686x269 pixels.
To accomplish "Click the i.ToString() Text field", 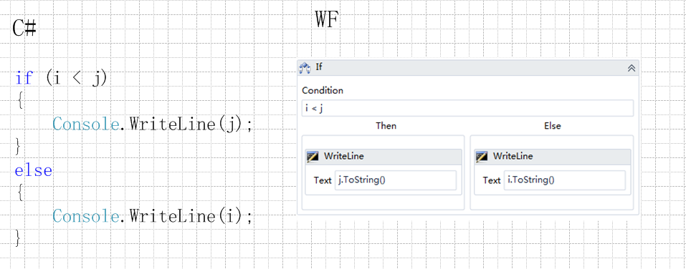I will pos(564,180).
